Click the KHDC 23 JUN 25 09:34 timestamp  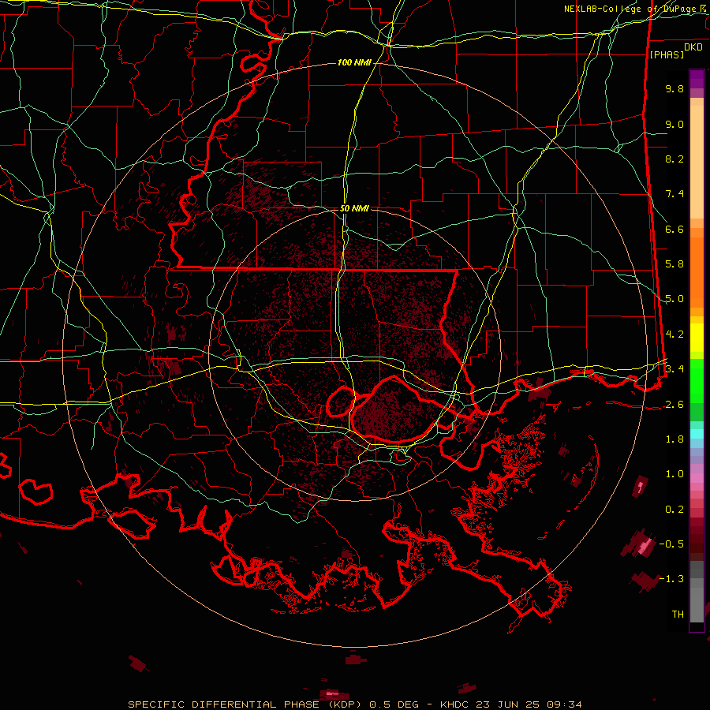pyautogui.click(x=510, y=704)
